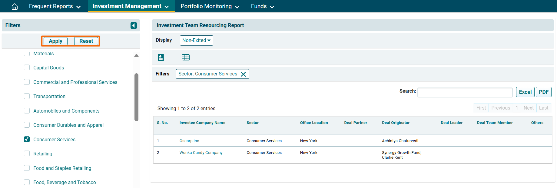
Task: Remove the Sector: Consumer Services filter tag
Action: click(243, 74)
